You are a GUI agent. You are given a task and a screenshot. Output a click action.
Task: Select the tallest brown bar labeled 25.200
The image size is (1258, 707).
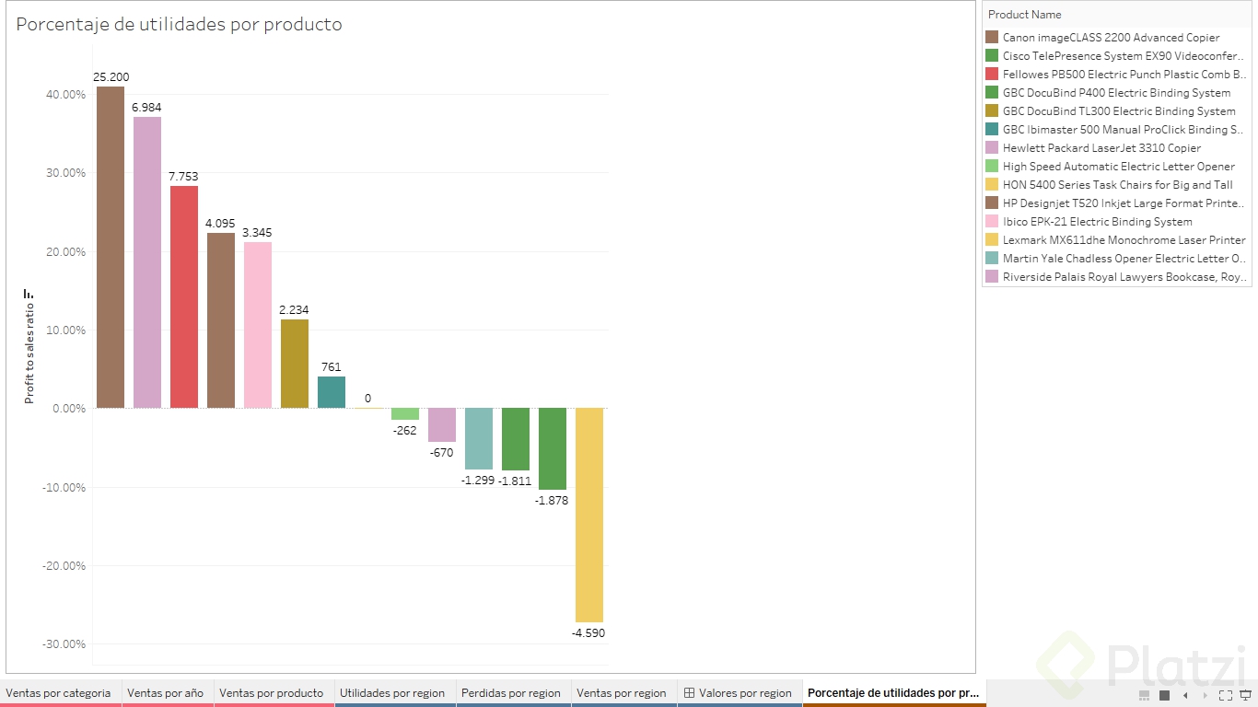click(111, 248)
